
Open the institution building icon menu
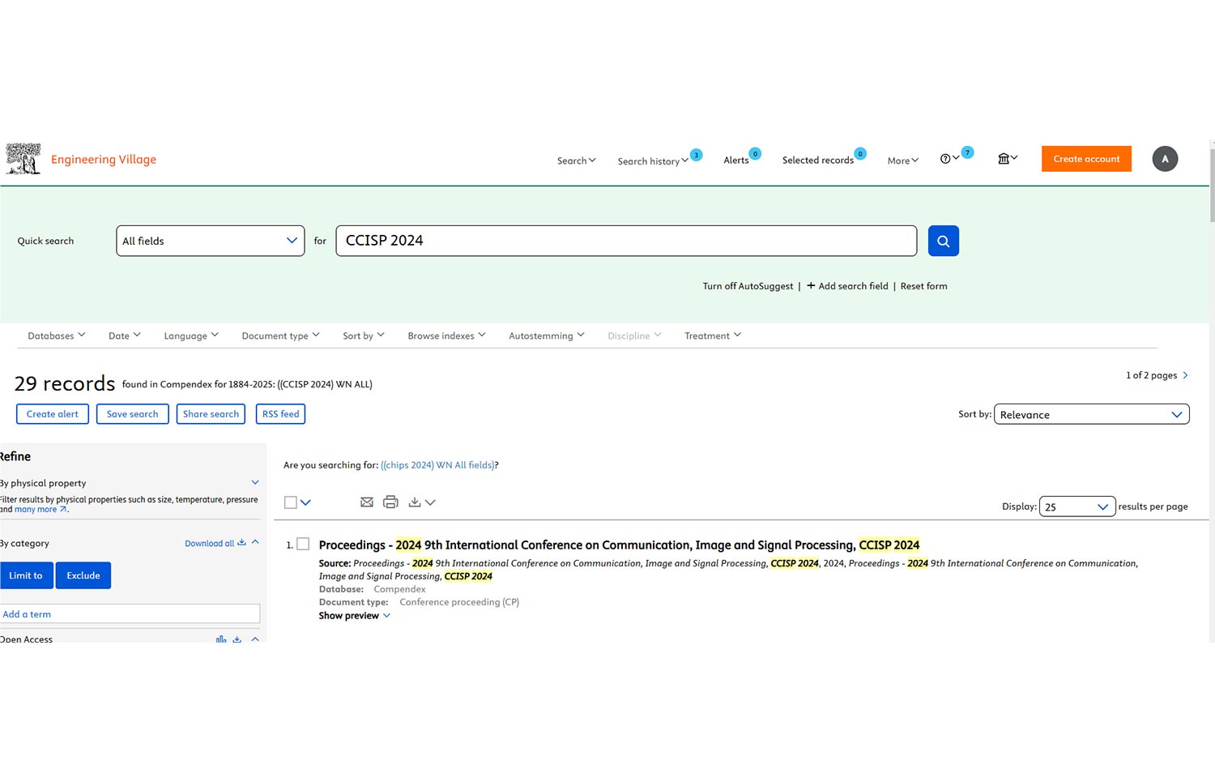[x=1004, y=159]
